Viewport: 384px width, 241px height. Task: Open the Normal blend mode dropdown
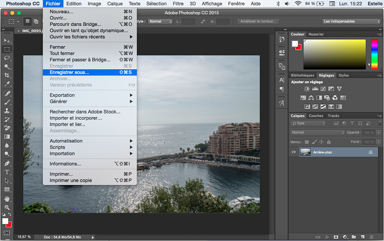click(x=318, y=132)
